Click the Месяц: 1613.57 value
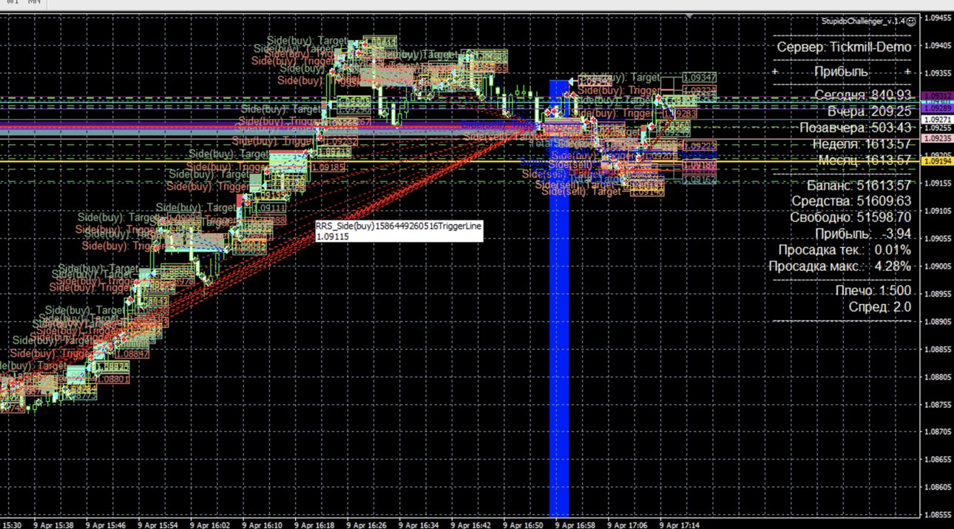954x529 pixels. [x=865, y=160]
